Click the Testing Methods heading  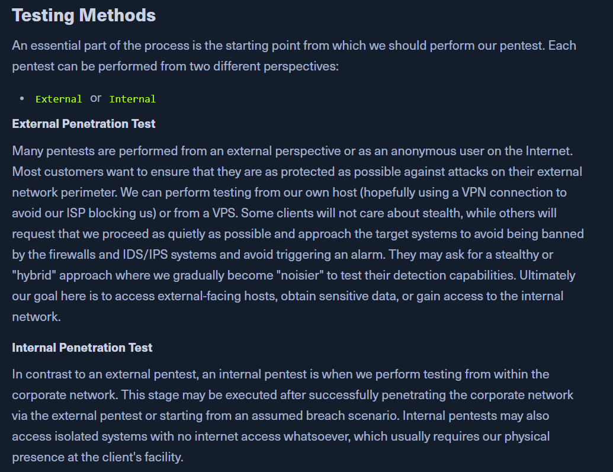(84, 15)
